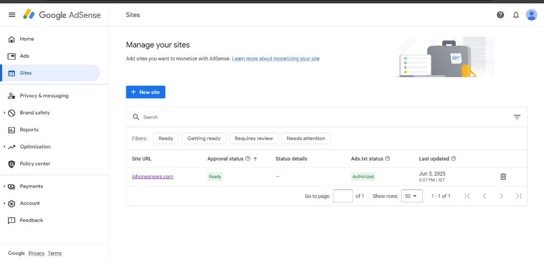This screenshot has width=544, height=261.
Task: Click the New site button
Action: tap(145, 92)
